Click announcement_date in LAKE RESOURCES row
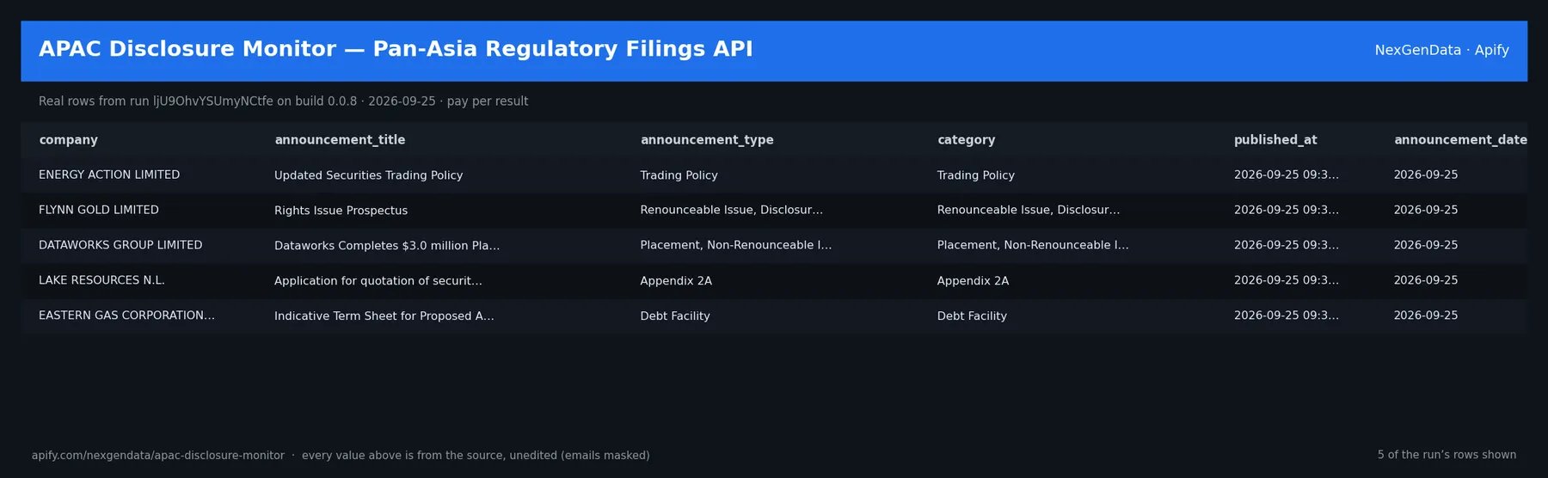This screenshot has width=1548, height=478. [1425, 280]
